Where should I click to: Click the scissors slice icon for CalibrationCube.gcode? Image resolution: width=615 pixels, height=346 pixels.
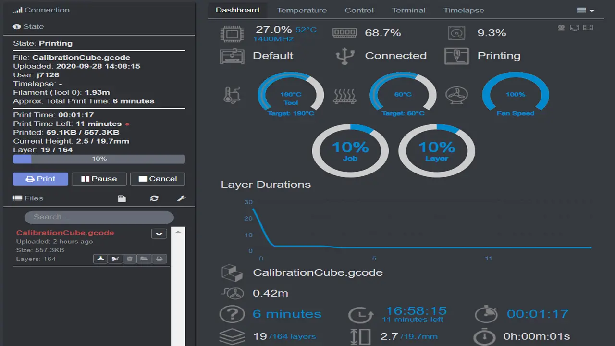point(115,259)
